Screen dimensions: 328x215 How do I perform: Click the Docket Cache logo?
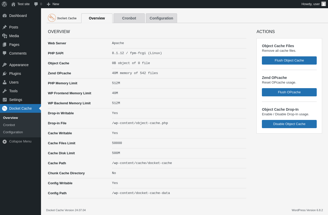coord(62,18)
